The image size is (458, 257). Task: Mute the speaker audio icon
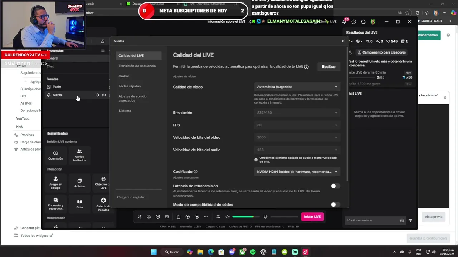coord(228,217)
